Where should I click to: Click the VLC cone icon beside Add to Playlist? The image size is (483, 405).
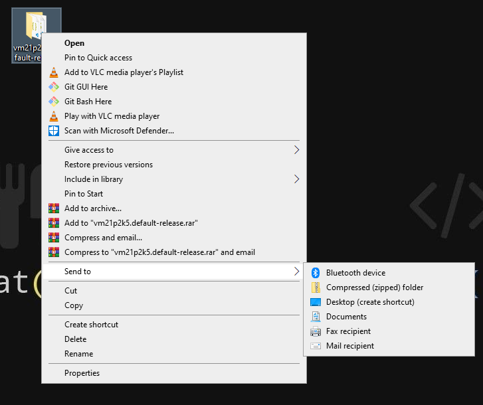pos(54,72)
